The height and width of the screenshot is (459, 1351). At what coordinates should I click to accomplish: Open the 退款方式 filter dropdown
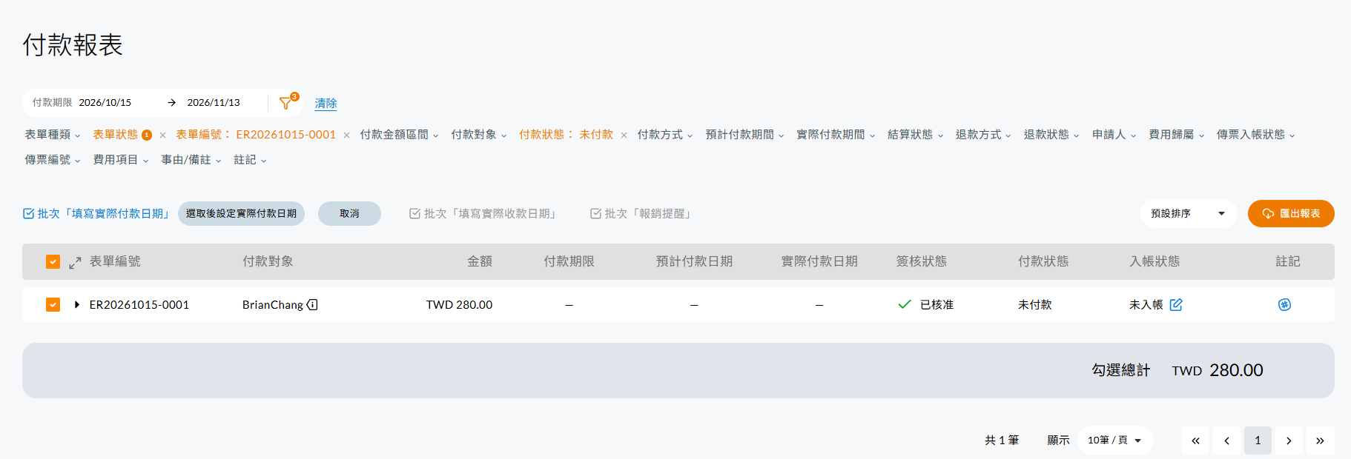[984, 135]
